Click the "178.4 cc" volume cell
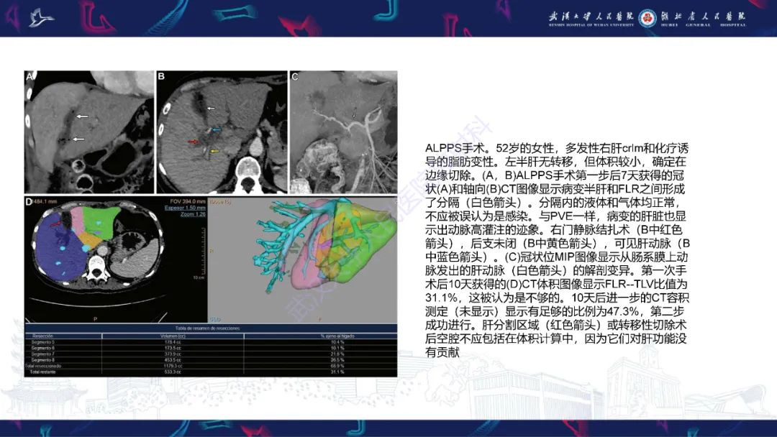 coord(173,342)
